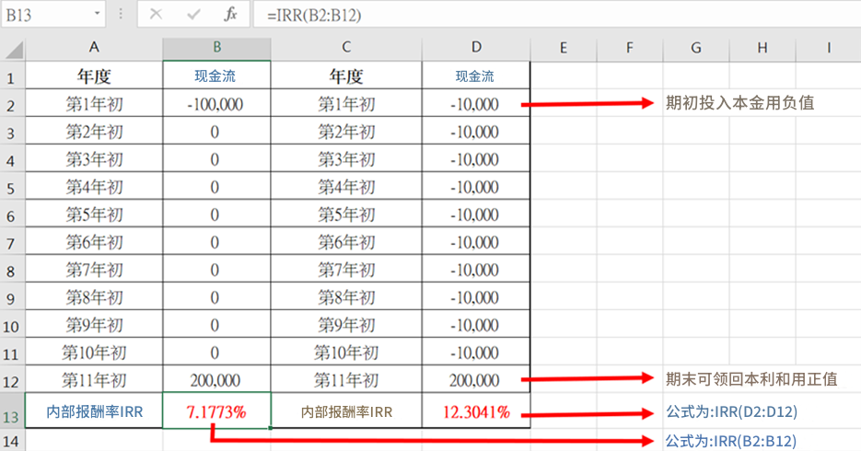Click cell B1 labeled 现金流

coord(217,75)
